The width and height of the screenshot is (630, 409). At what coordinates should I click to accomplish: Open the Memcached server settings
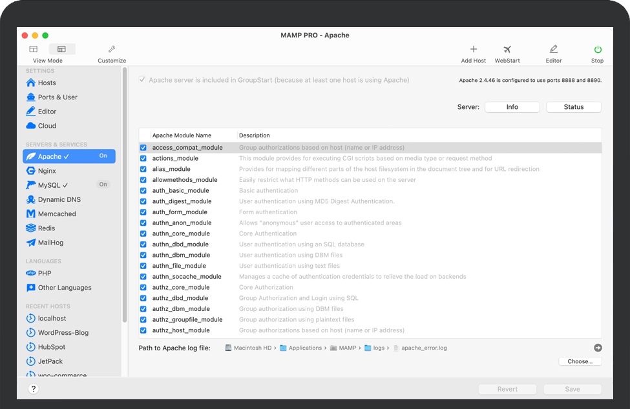[x=56, y=214]
